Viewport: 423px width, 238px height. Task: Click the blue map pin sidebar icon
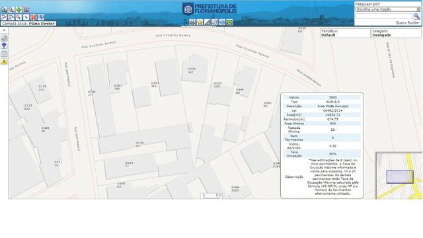[4, 46]
